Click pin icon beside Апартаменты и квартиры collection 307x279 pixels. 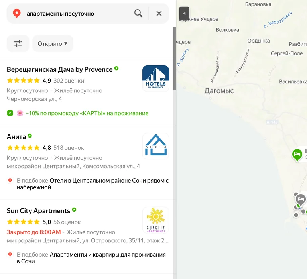10,254
